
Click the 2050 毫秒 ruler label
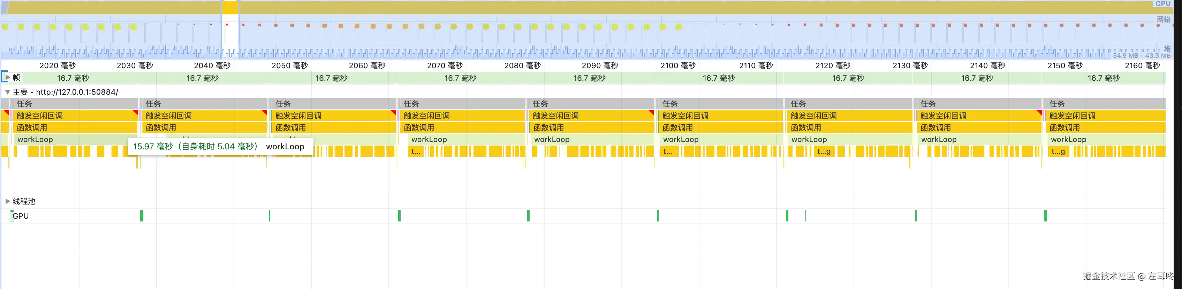pyautogui.click(x=289, y=65)
